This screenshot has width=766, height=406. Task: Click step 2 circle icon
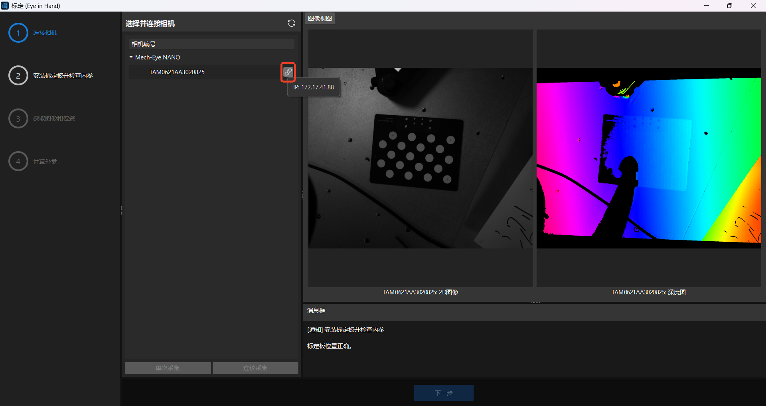point(18,76)
